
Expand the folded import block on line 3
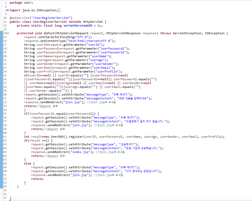click(8, 10)
